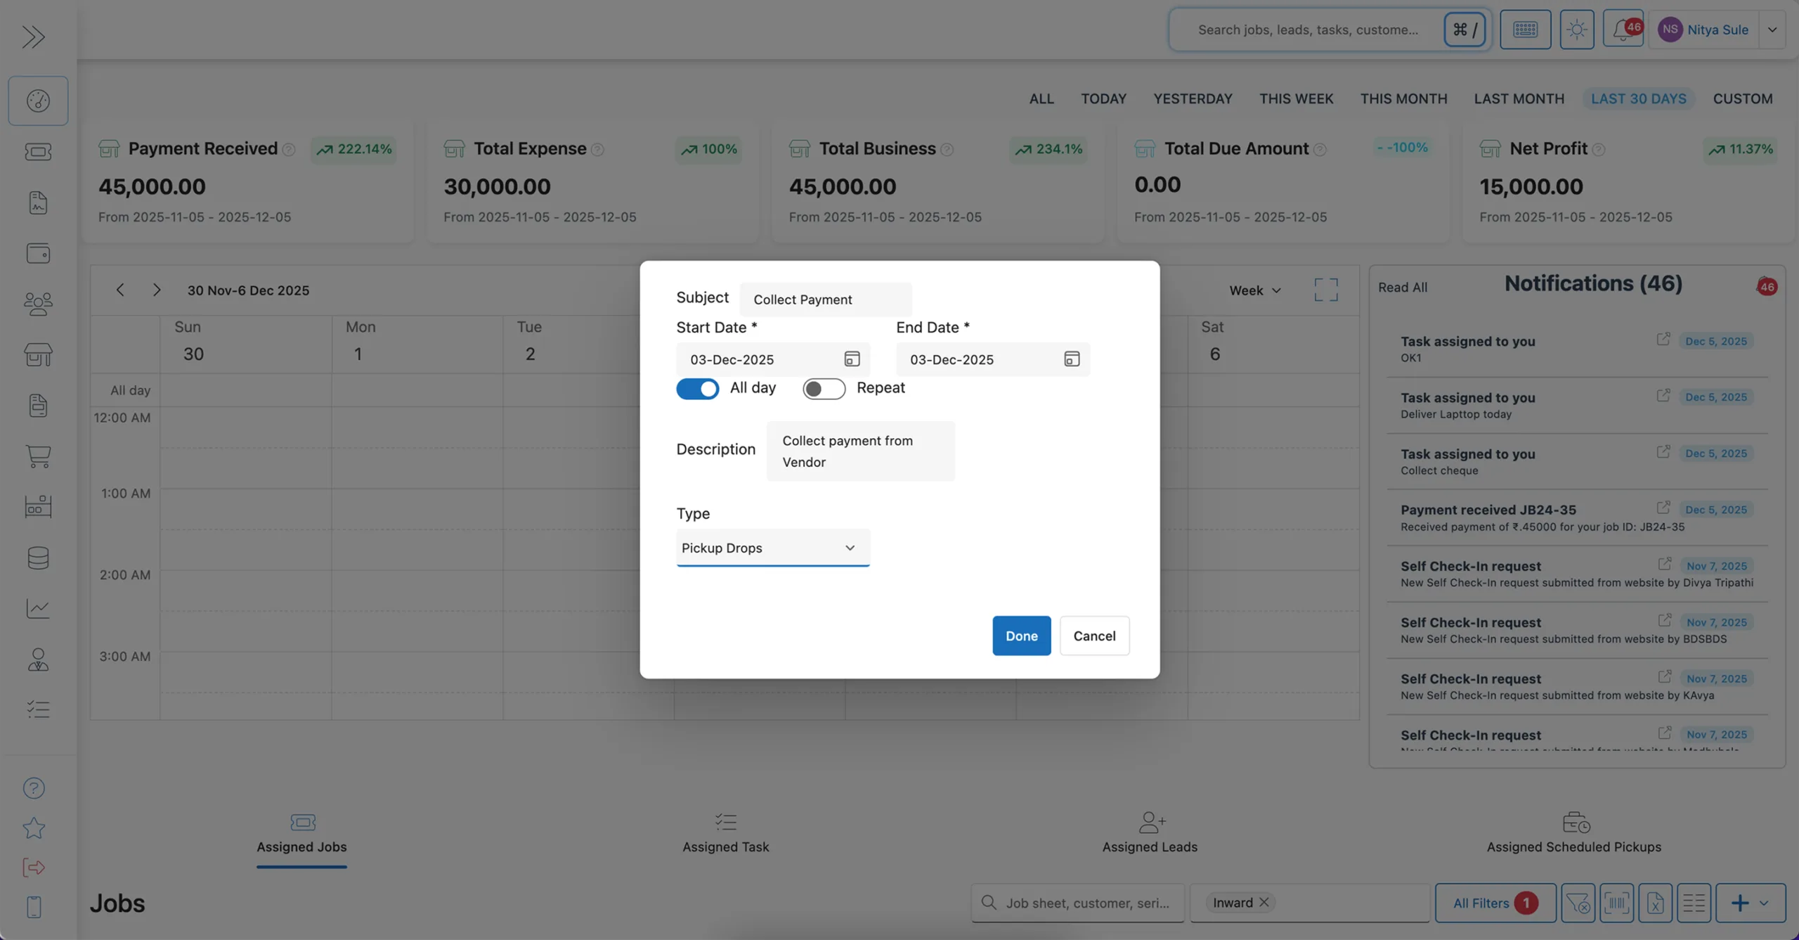Click the Subject input field
Image resolution: width=1799 pixels, height=940 pixels.
(825, 300)
